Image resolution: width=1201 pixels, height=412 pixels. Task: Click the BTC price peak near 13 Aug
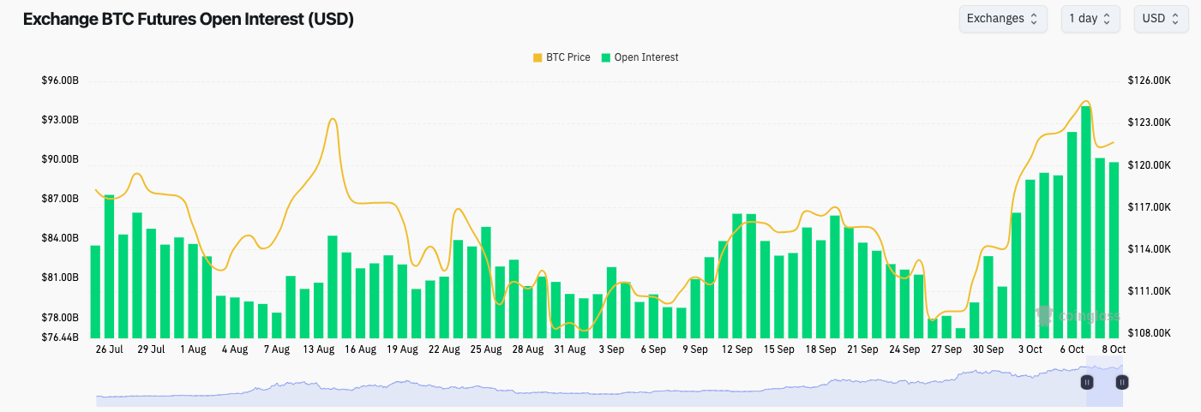point(333,119)
